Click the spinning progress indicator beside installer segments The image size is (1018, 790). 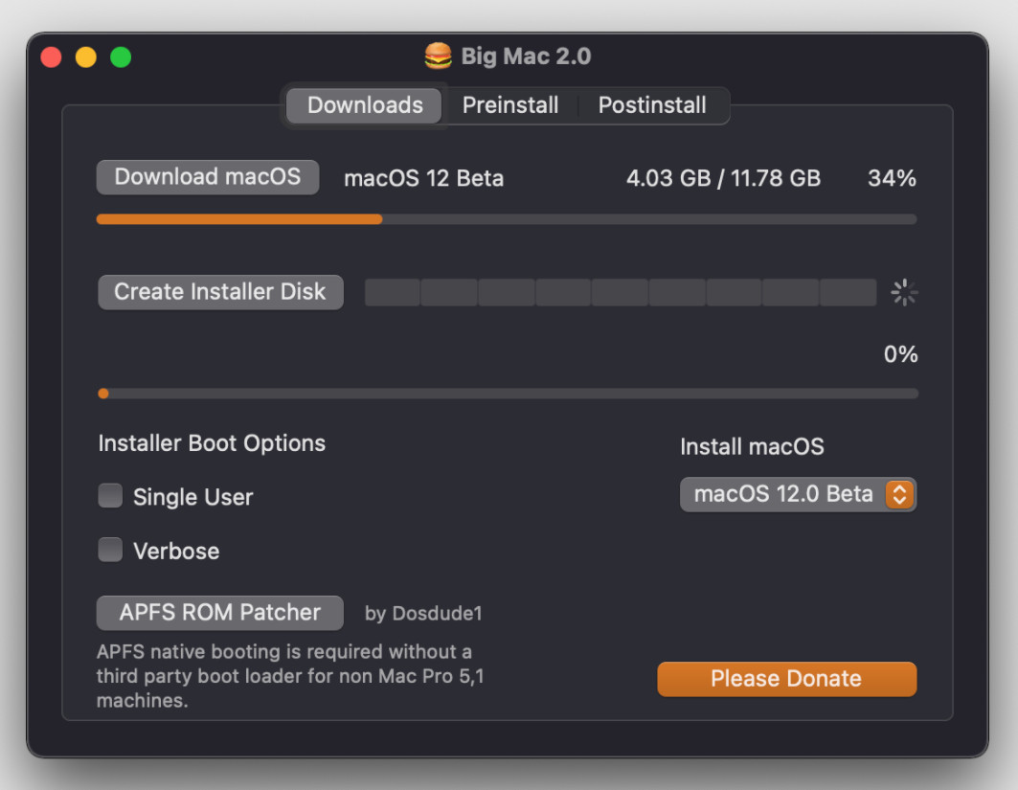[904, 292]
